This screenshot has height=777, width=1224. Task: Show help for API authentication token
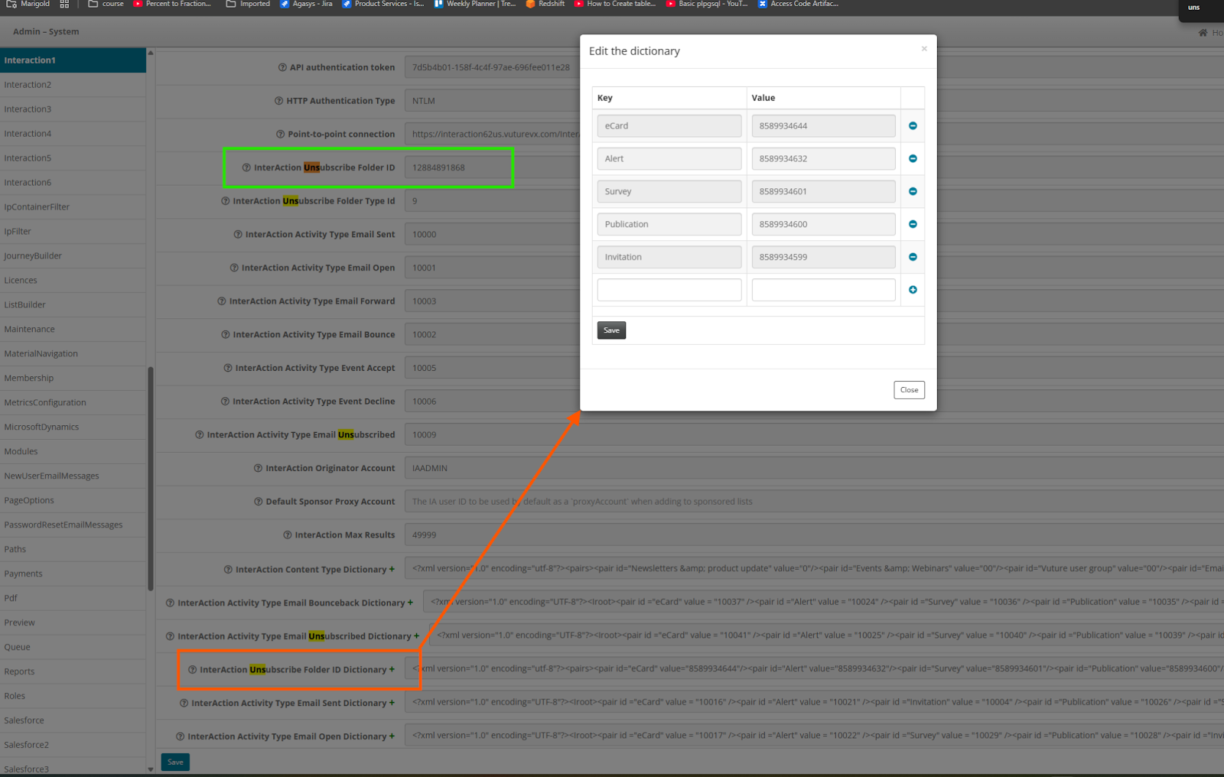[282, 67]
